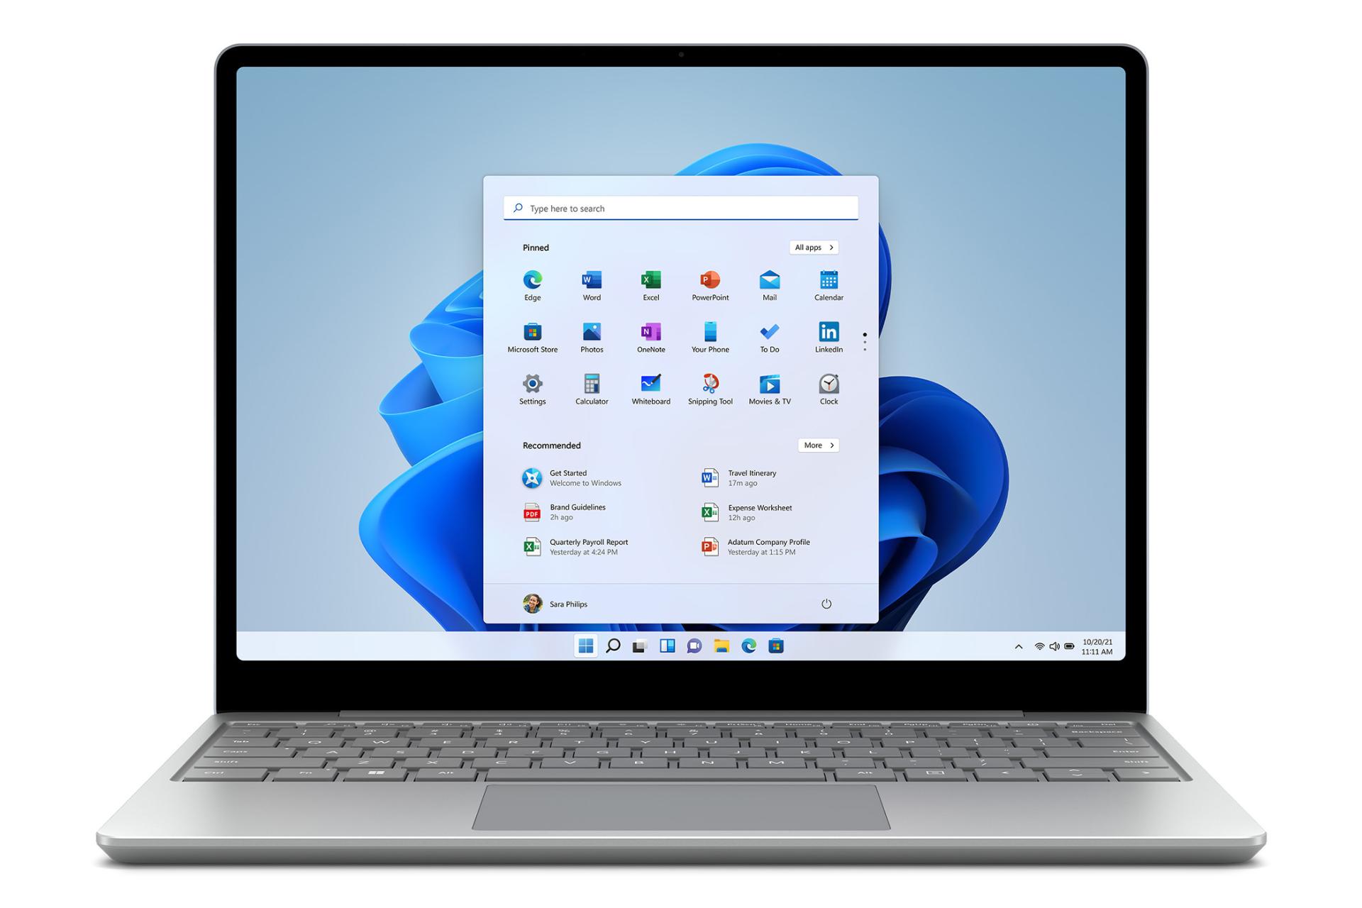The width and height of the screenshot is (1362, 908).
Task: Open Expense Worksheet file
Action: click(x=758, y=511)
